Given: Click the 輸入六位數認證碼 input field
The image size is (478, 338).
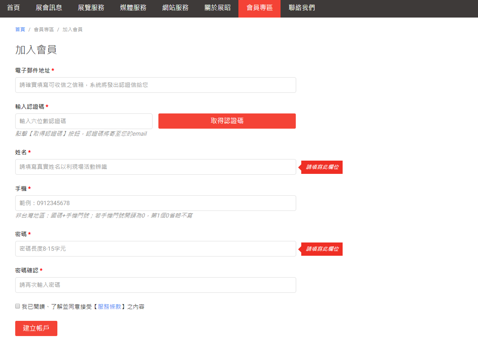Looking at the screenshot, I should pos(84,121).
